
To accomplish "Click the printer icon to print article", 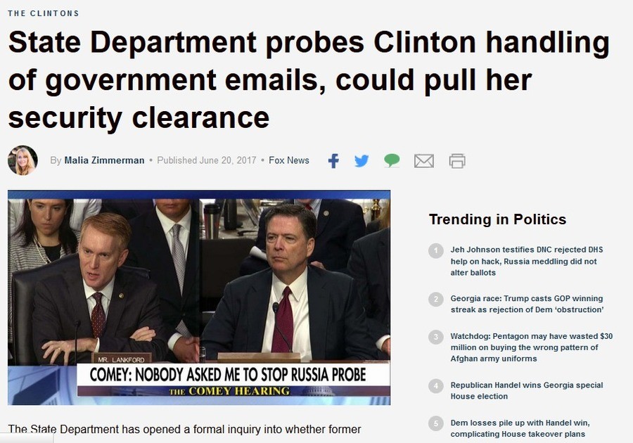I will [x=457, y=160].
